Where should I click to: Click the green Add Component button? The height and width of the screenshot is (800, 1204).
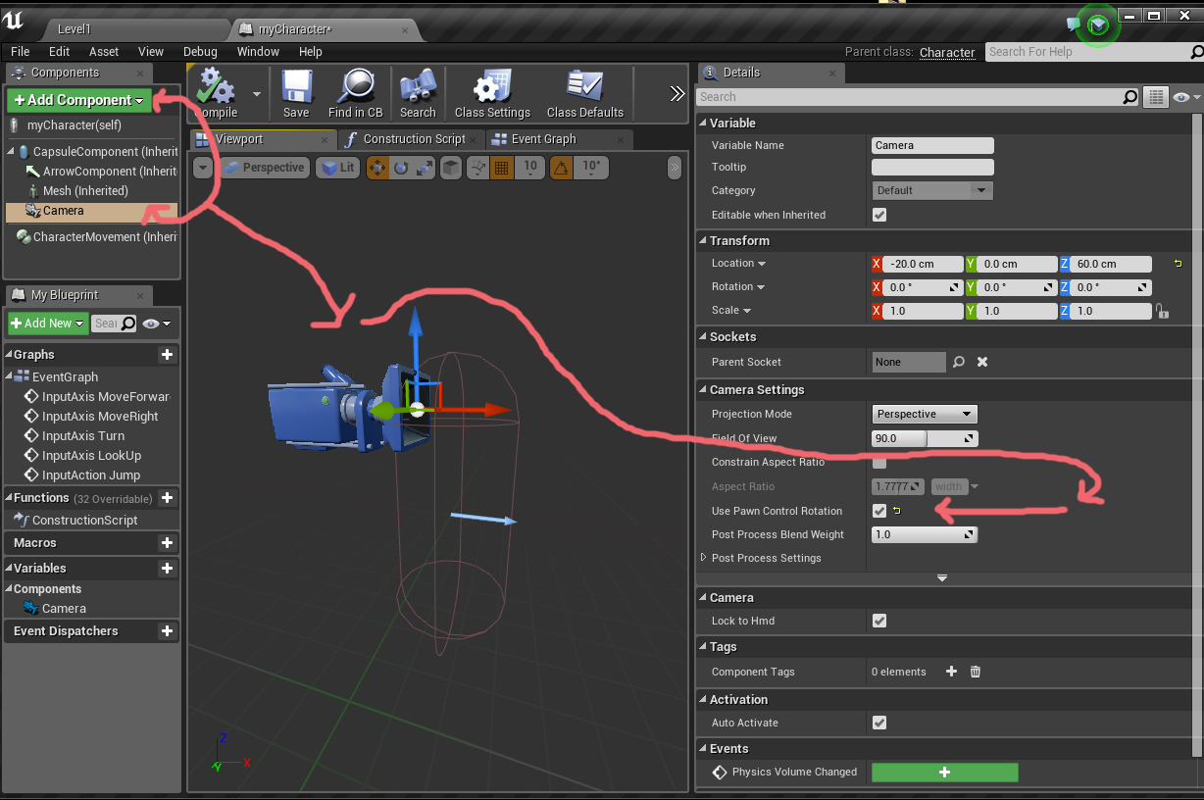click(x=79, y=100)
